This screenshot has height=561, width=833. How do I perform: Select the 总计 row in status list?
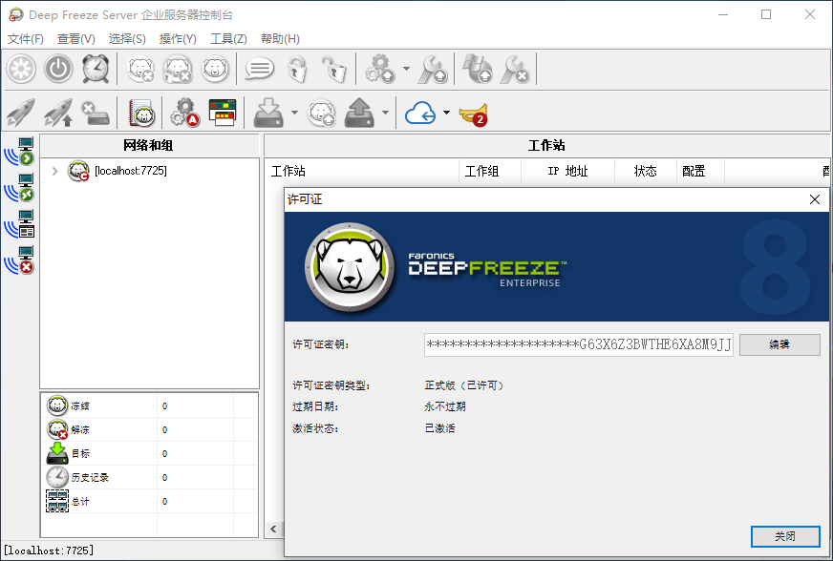(149, 502)
